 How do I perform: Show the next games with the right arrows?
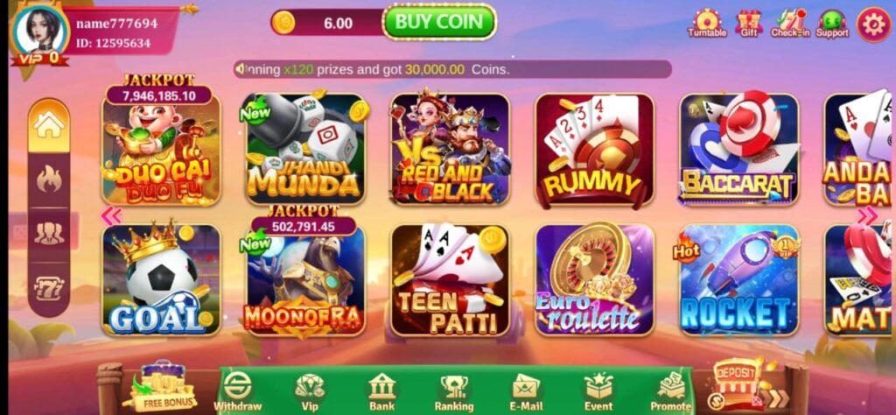click(867, 215)
